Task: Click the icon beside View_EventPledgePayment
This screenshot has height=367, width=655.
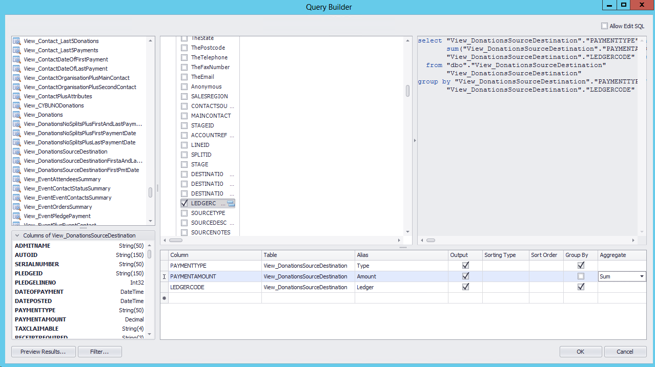Action: (x=16, y=216)
